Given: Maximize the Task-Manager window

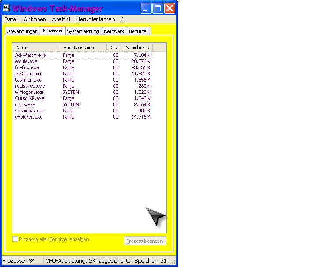Looking at the screenshot, I should coord(158,8).
